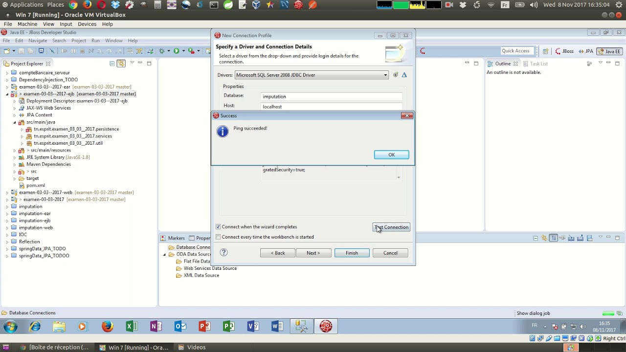
Task: Toggle Connect when the wizard completes
Action: (218, 227)
